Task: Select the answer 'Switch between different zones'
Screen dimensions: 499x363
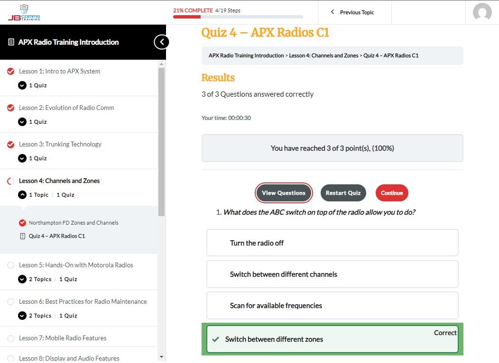Action: coord(332,339)
